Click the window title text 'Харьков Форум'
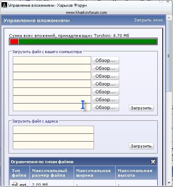The width and height of the screenshot is (173, 187). click(72, 5)
